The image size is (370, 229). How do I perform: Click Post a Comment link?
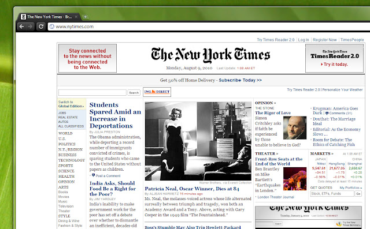(x=108, y=176)
